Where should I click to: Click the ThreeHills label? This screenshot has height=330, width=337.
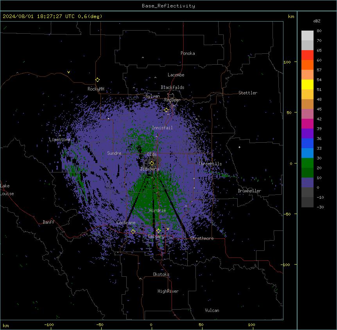point(210,164)
